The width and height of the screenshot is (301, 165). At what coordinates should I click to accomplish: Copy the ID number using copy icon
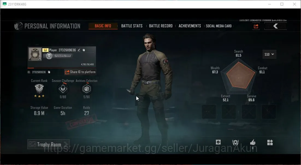49,72
